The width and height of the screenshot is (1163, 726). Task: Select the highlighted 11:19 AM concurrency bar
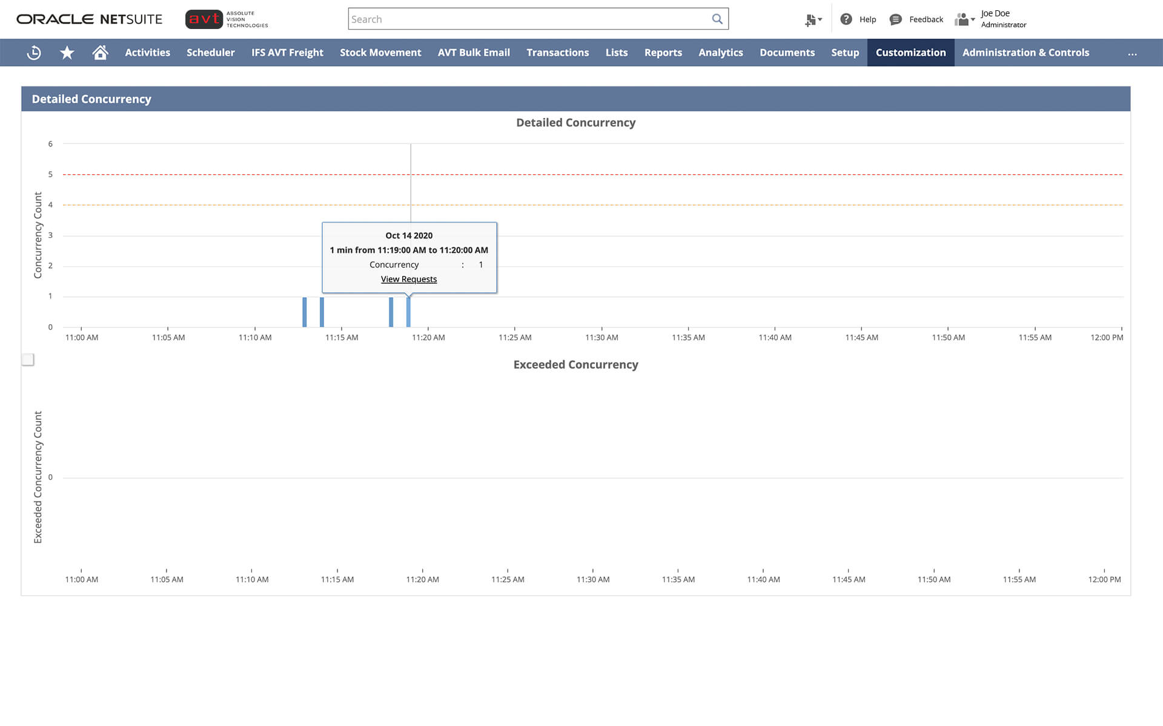pos(408,312)
